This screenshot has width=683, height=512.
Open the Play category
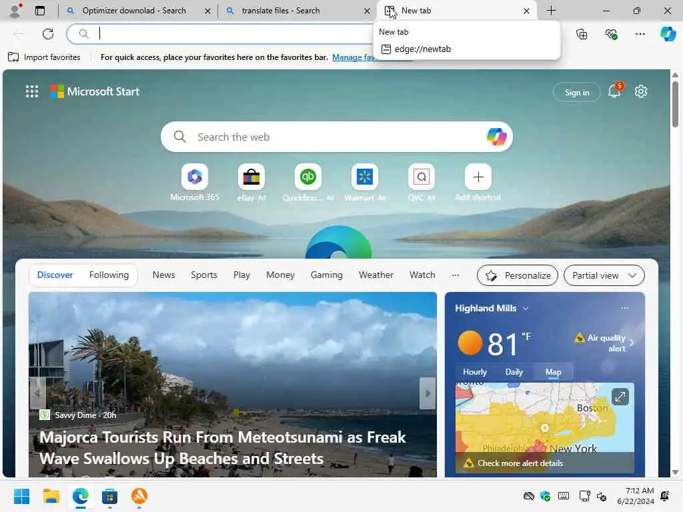point(241,275)
